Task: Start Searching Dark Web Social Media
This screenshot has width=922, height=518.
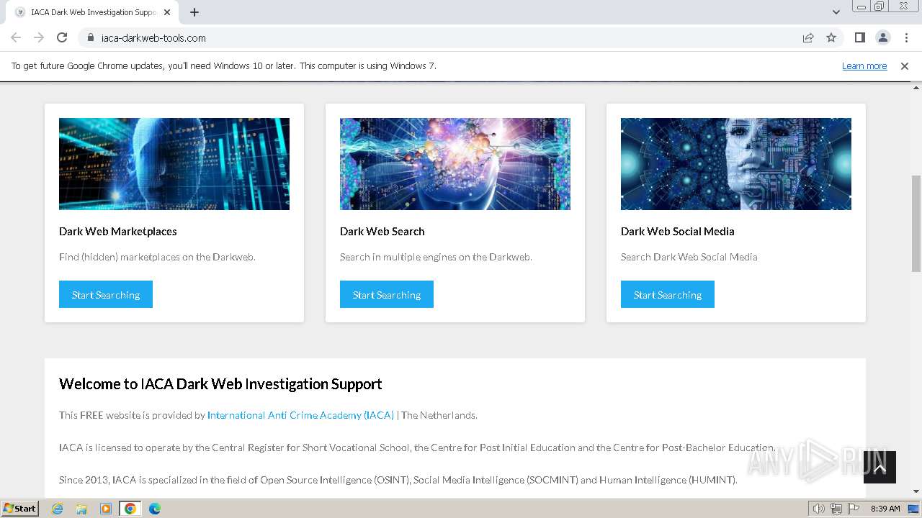Action: [x=668, y=294]
